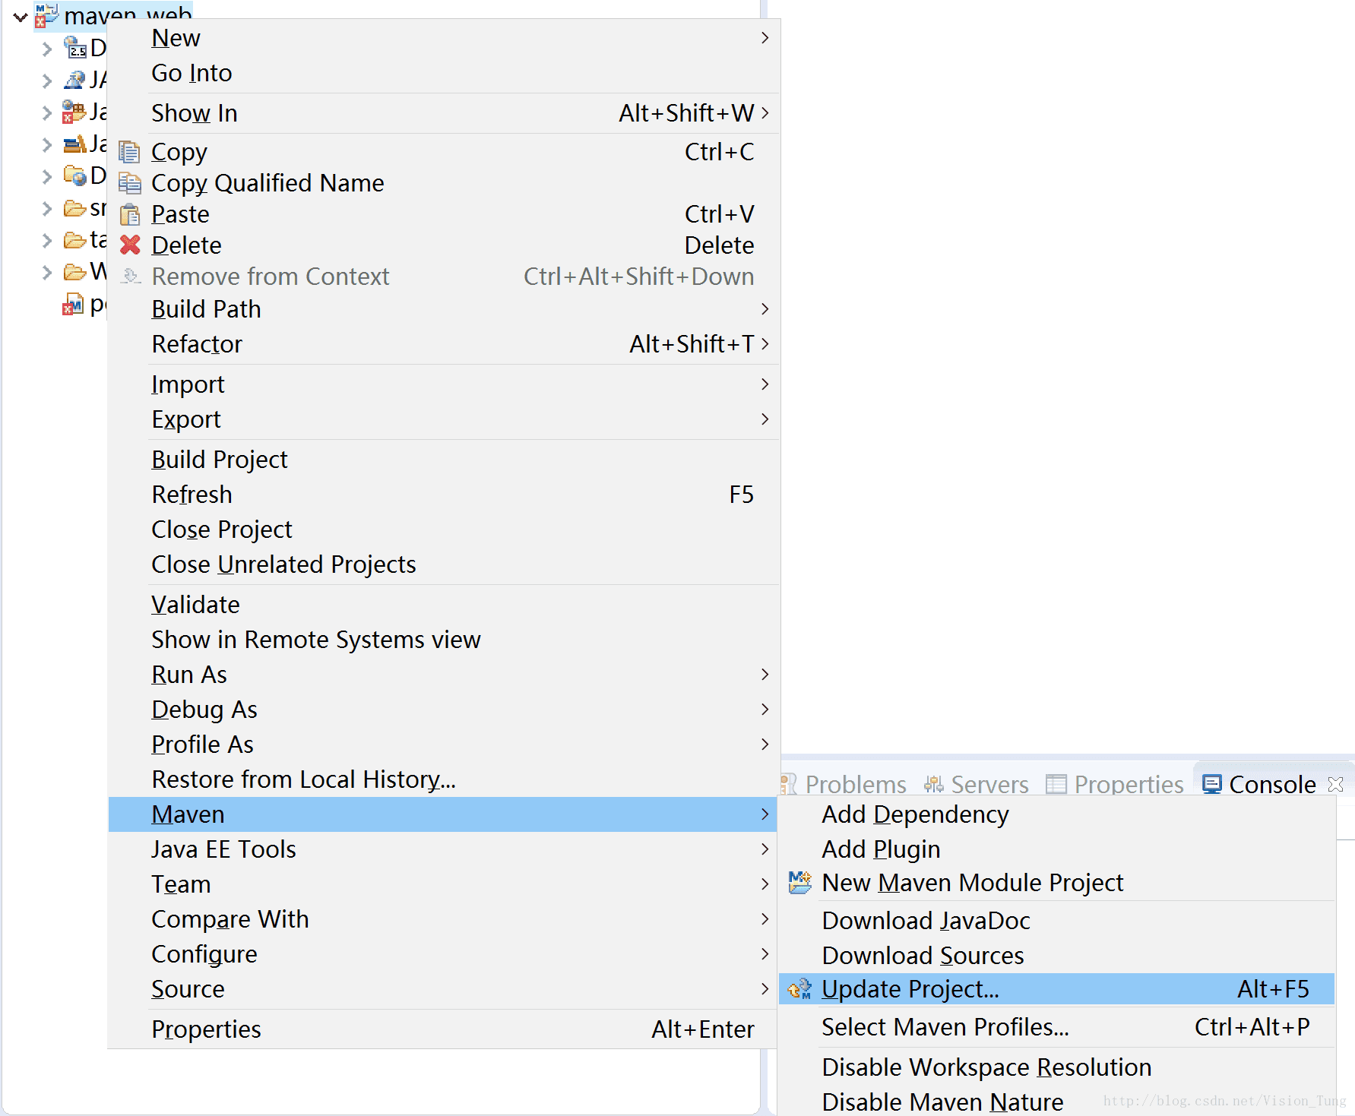Expand the Deployment Descriptor node
This screenshot has height=1116, width=1355.
coord(47,49)
